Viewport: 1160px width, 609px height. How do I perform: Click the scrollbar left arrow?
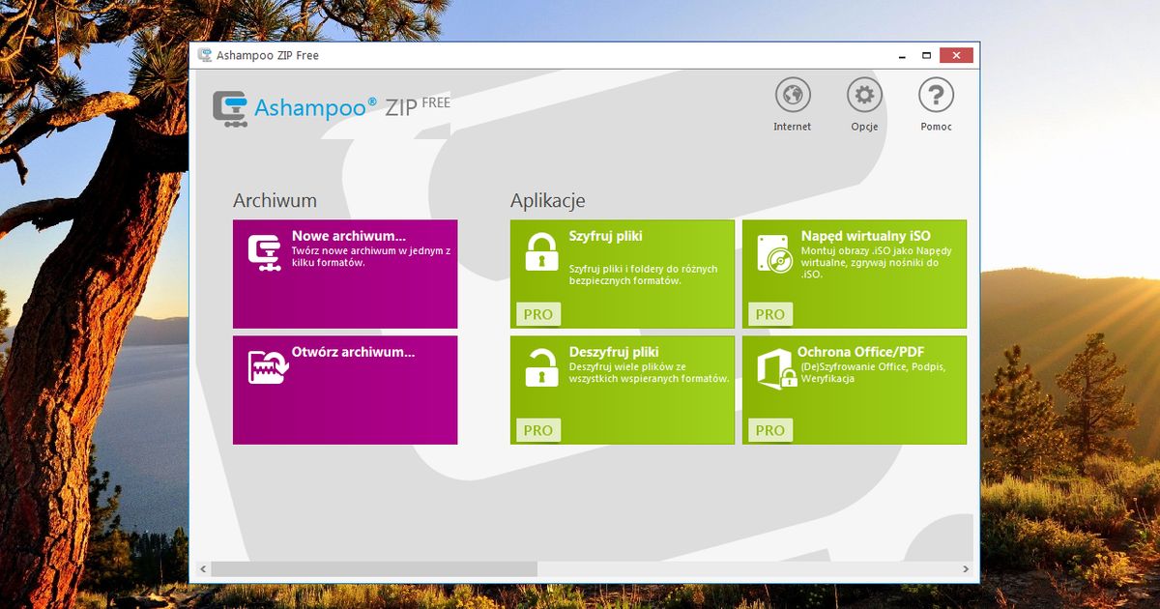(x=203, y=569)
